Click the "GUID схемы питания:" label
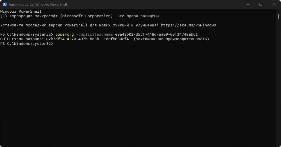 22,39
